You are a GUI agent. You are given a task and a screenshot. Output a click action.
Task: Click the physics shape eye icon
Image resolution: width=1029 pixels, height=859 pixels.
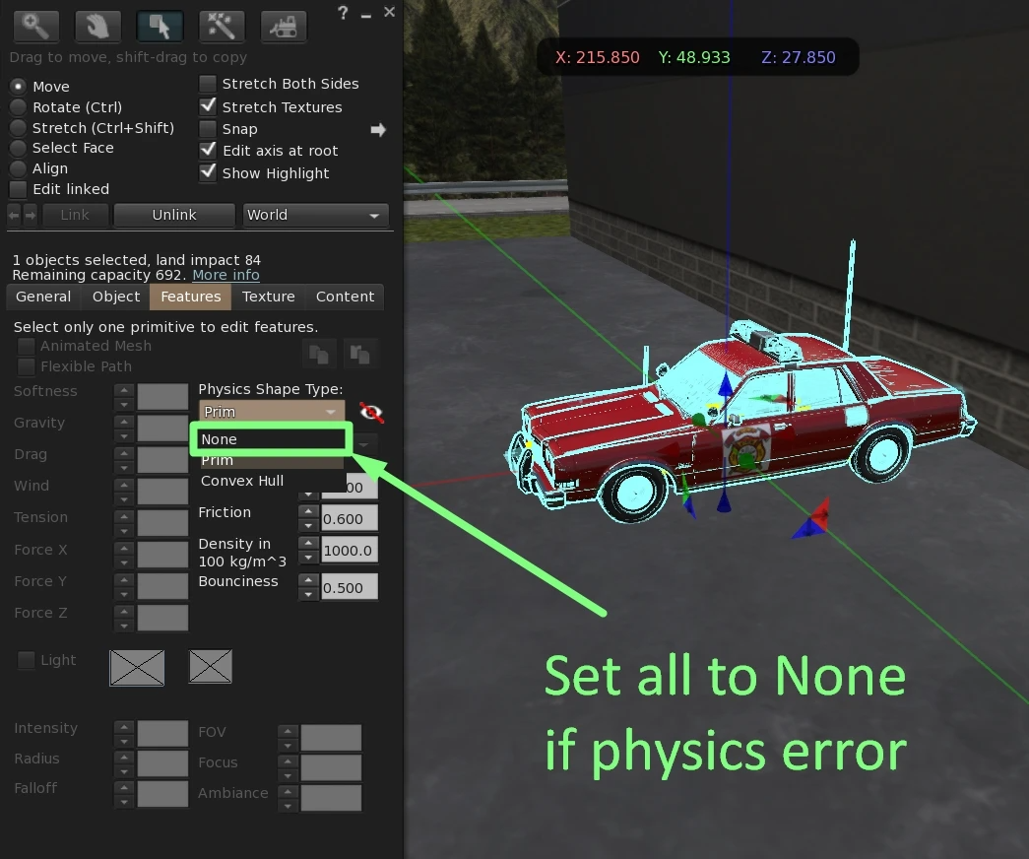[371, 412]
